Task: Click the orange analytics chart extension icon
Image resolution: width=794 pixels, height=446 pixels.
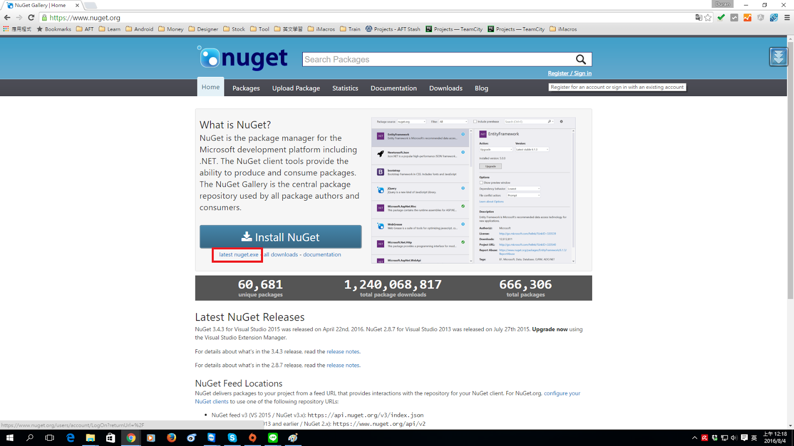Action: (747, 17)
